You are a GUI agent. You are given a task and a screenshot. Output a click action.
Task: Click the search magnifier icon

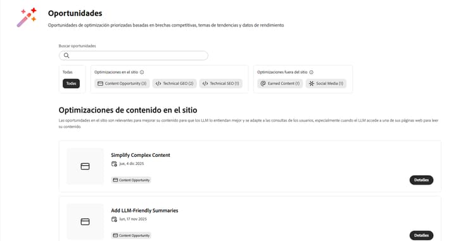pyautogui.click(x=66, y=55)
